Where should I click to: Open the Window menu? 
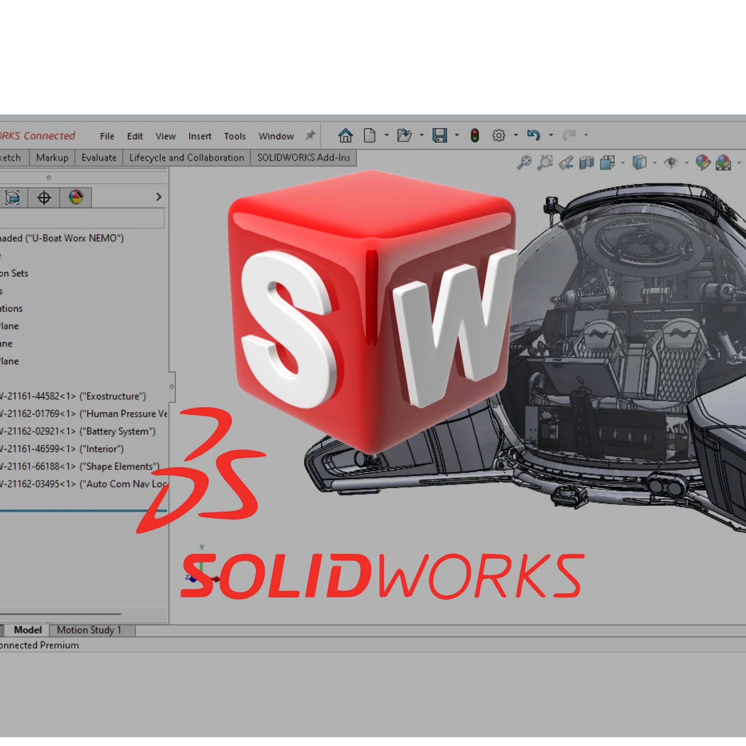pos(276,136)
